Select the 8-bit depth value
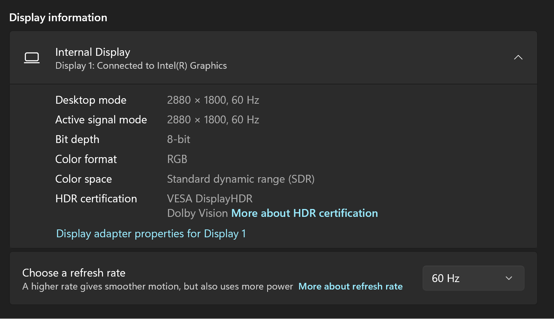Screen dimensions: 554x319 [x=179, y=139]
